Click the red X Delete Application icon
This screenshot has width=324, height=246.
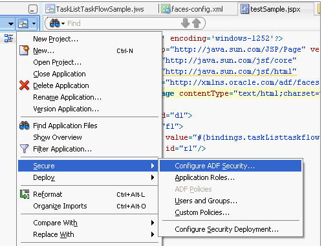(24, 85)
